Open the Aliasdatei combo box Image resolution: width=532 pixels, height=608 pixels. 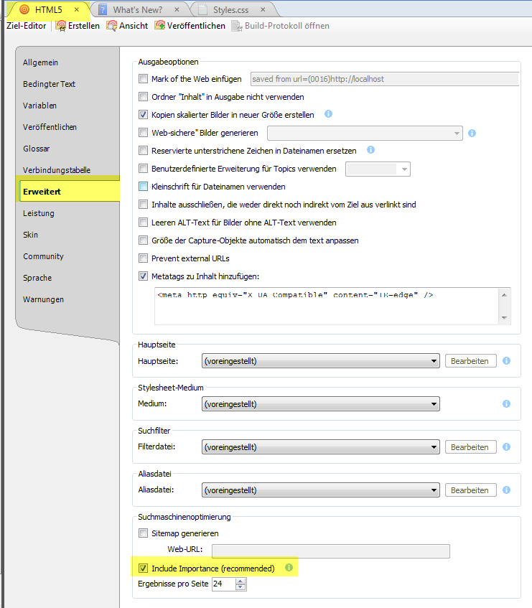tap(320, 490)
